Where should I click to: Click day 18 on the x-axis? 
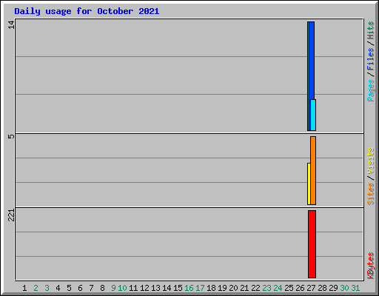pyautogui.click(x=211, y=288)
